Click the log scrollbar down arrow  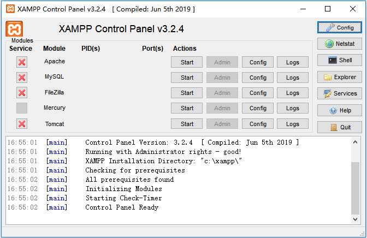tap(355, 219)
